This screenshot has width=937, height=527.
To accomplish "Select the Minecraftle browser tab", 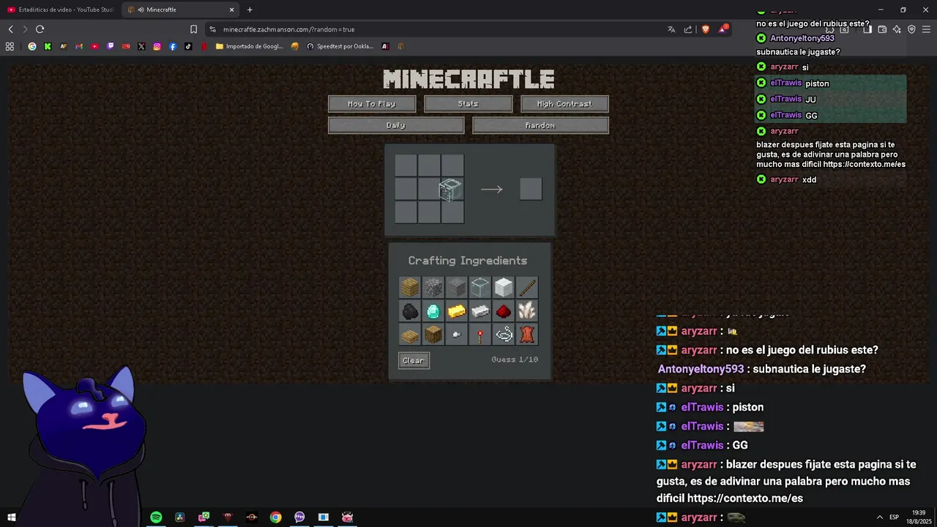I will tap(179, 10).
